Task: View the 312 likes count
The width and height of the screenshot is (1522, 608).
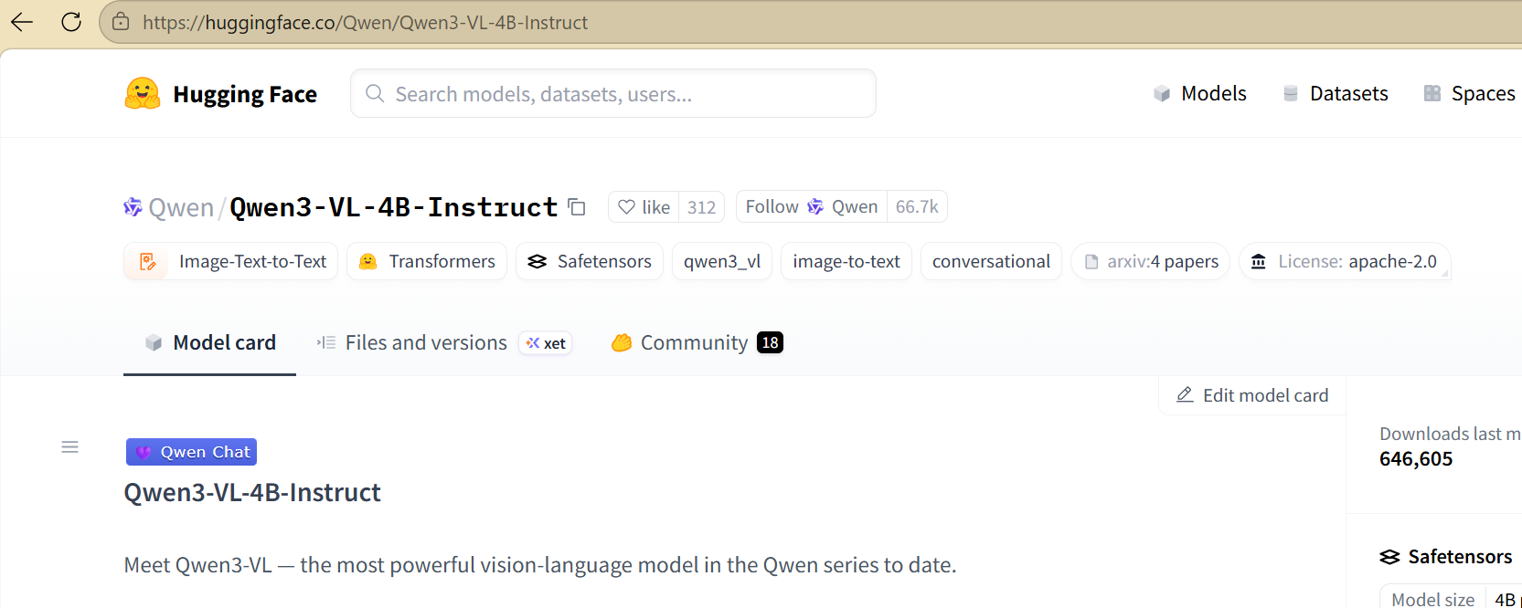Action: coord(702,207)
